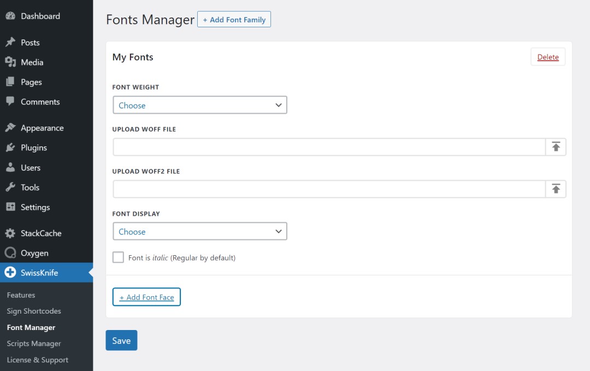Click the Media library icon
This screenshot has width=590, height=371.
[x=10, y=62]
